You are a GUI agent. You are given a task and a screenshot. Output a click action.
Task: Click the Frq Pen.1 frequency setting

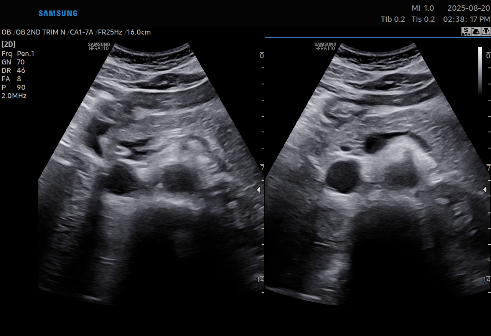(18, 54)
